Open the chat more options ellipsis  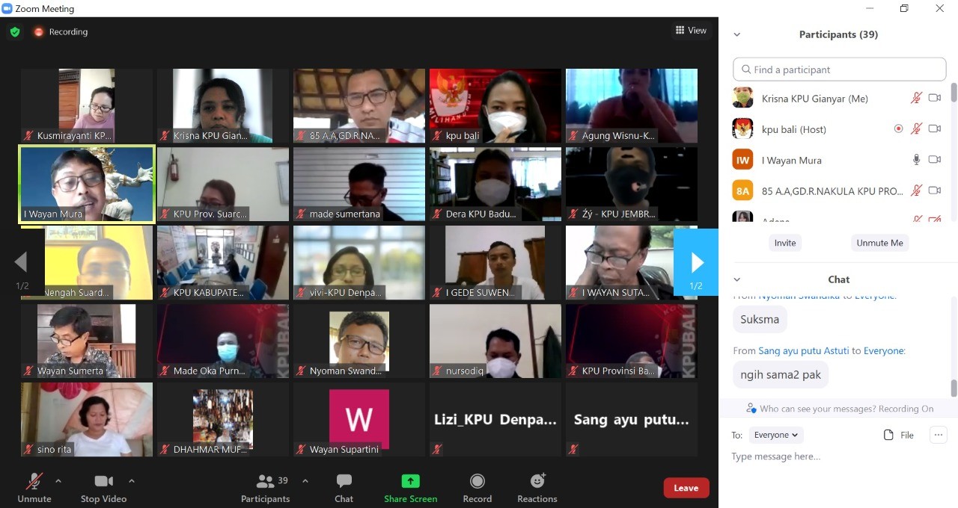pyautogui.click(x=938, y=435)
